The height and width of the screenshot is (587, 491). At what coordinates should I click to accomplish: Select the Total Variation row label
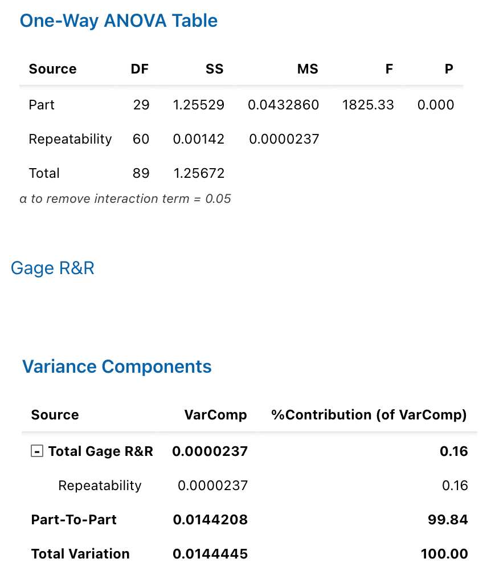(x=80, y=554)
